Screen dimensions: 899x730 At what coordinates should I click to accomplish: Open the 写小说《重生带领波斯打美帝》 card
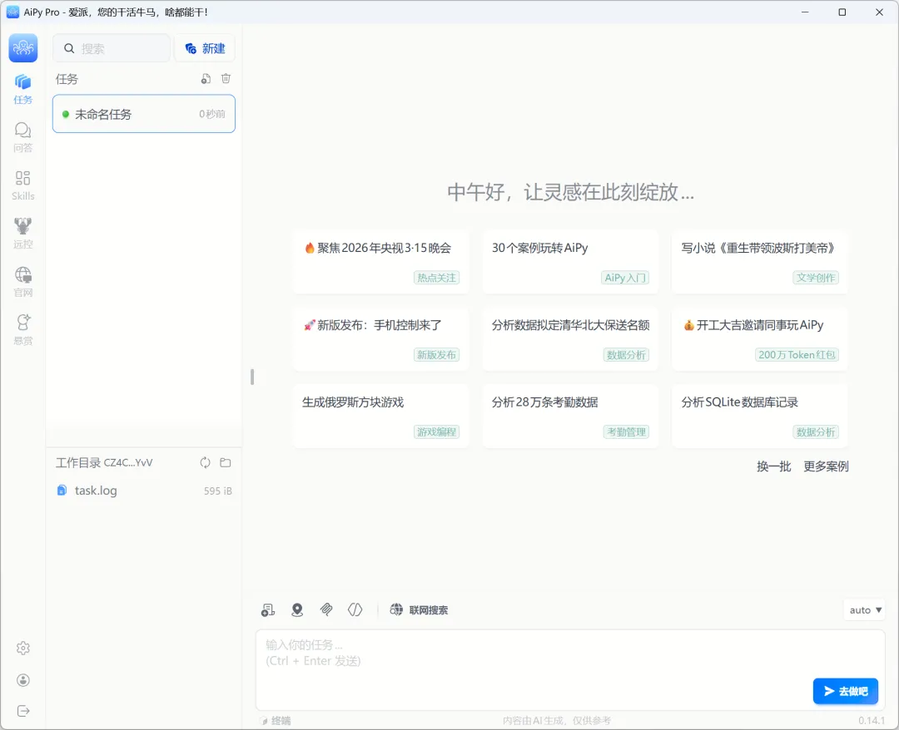(760, 262)
